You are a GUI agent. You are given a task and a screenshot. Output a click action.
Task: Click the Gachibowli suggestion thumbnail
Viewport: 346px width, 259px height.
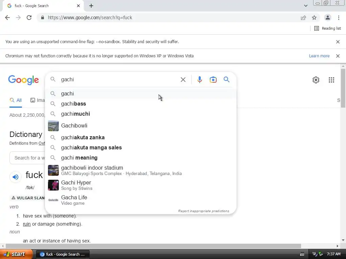coord(53,126)
